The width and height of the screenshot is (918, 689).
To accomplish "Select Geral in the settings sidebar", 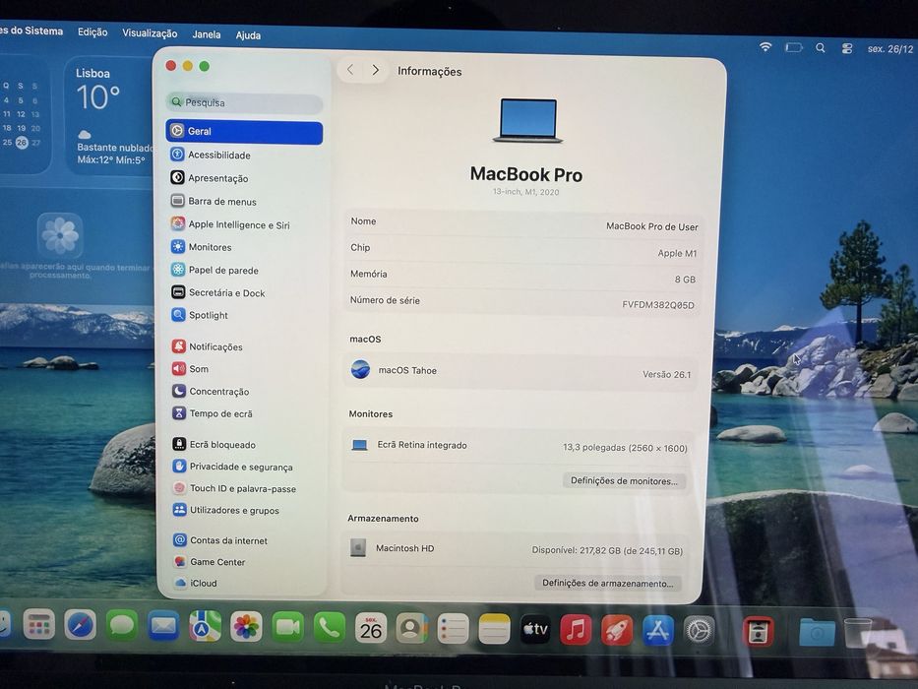I will [244, 132].
